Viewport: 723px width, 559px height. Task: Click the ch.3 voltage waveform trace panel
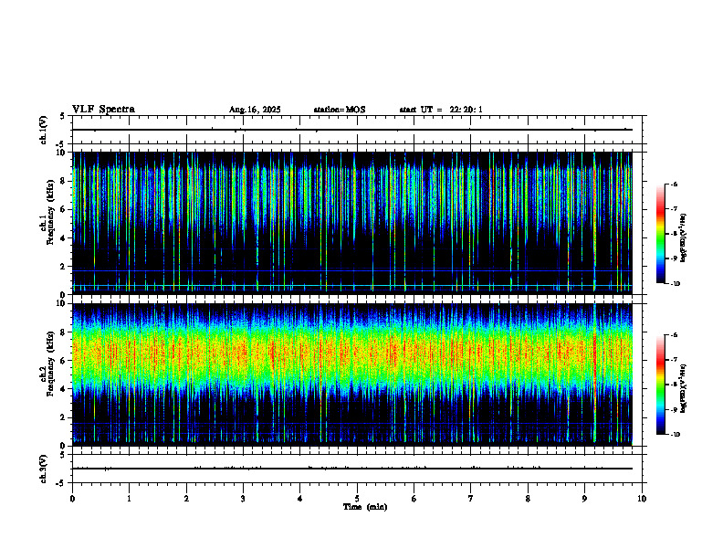(357, 469)
